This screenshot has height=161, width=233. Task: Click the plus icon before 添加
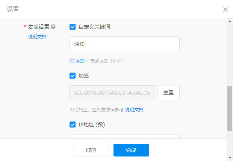click(x=72, y=61)
